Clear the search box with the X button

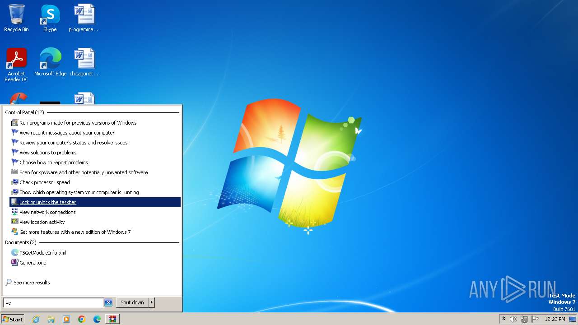(x=108, y=303)
